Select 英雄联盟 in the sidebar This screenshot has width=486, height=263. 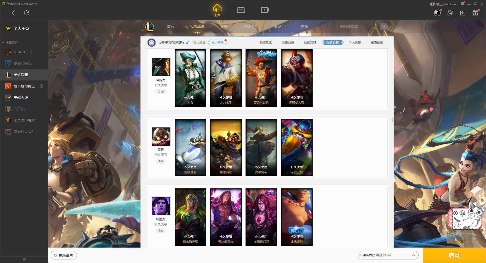tap(24, 75)
